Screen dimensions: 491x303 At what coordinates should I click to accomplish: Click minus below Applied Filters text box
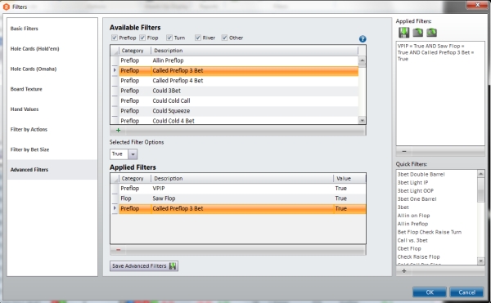click(x=404, y=151)
